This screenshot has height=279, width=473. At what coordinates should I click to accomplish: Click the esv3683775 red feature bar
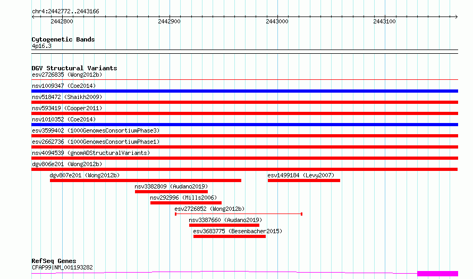click(x=230, y=236)
